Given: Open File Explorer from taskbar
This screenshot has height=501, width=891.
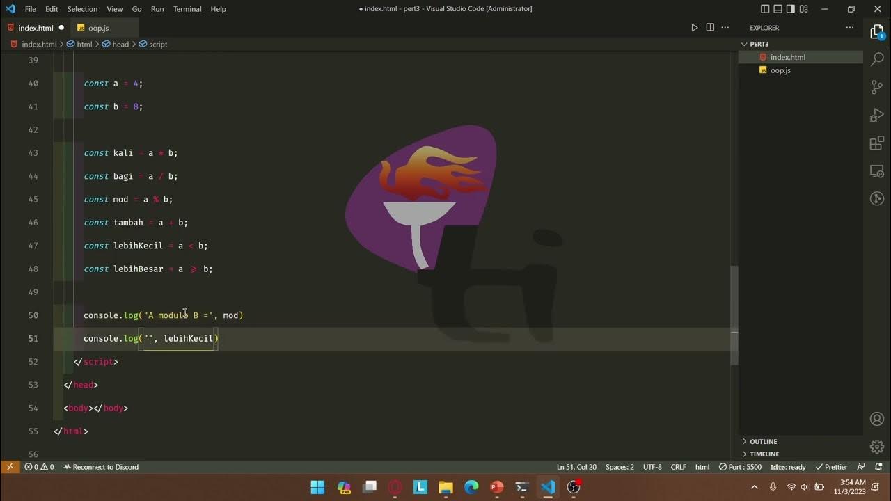Looking at the screenshot, I should (446, 487).
